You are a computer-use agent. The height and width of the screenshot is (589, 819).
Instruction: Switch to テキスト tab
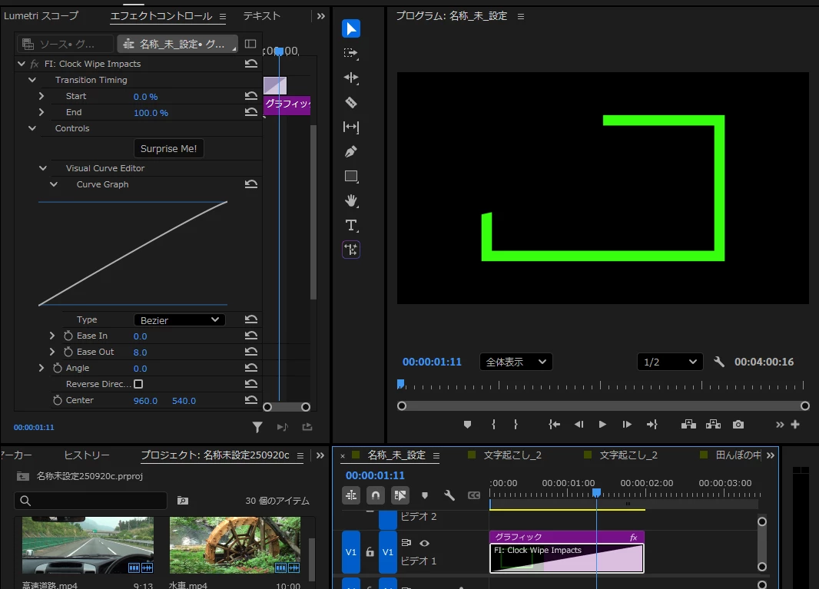coord(262,15)
